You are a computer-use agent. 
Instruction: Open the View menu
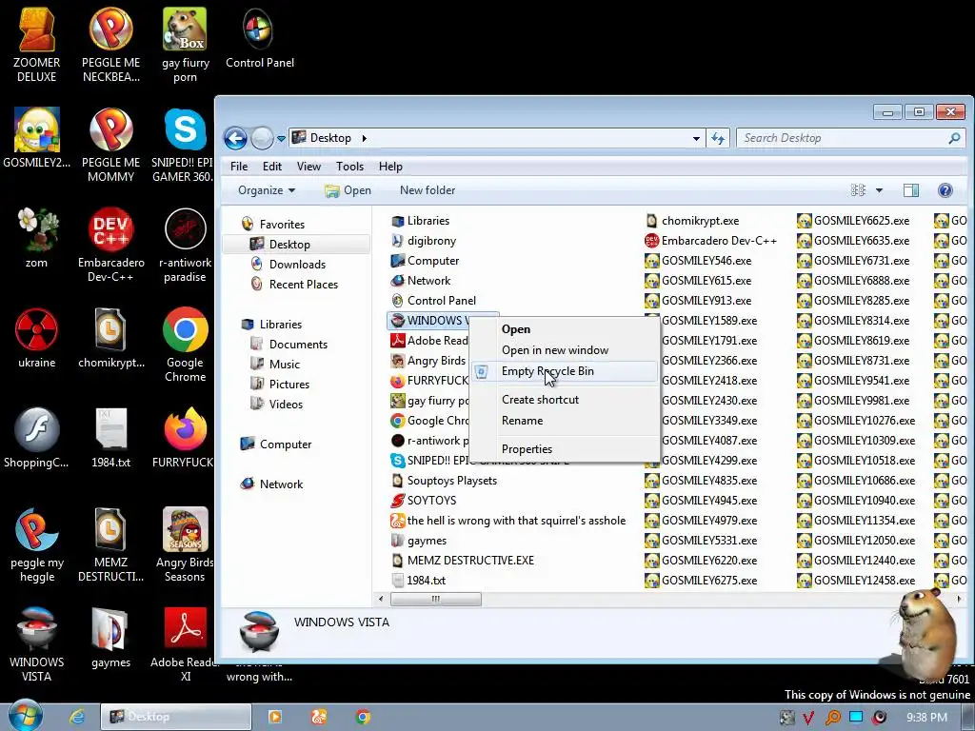click(x=308, y=167)
